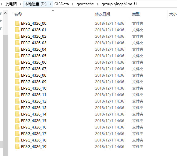Click the EPSG_4326_06 folder icon
Screen dimensions: 177x156
click(x=17, y=62)
